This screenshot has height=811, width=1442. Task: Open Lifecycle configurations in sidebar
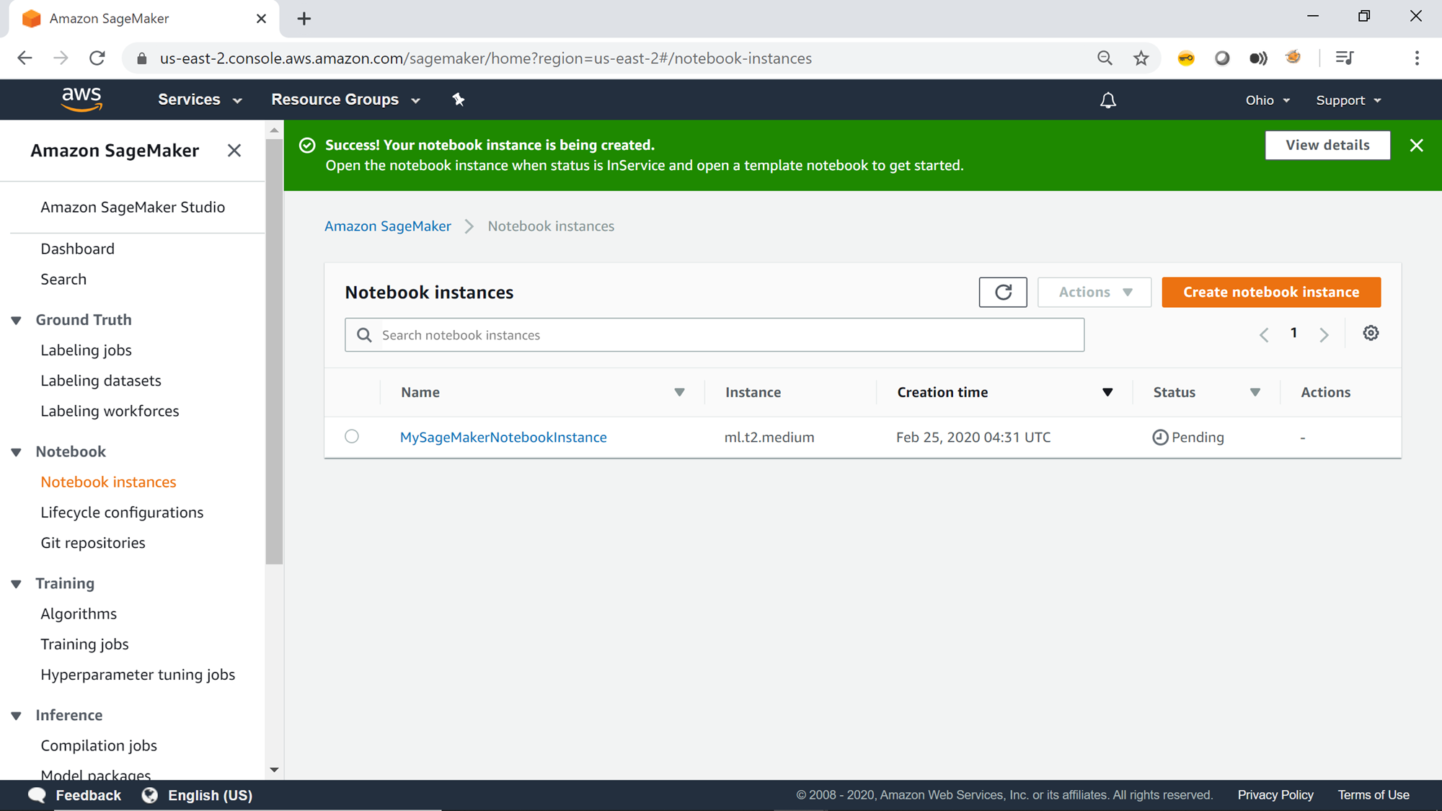[x=122, y=513]
